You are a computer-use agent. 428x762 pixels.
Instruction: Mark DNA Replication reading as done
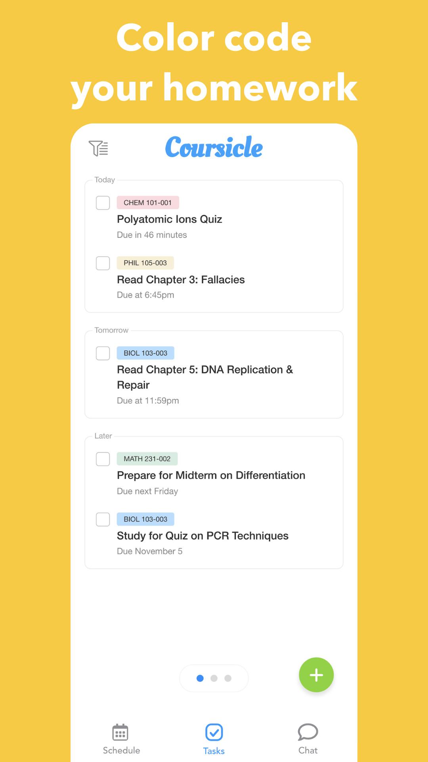[103, 353]
